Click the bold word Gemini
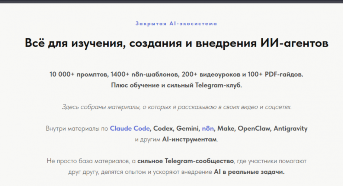The width and height of the screenshot is (343, 186). tap(189, 129)
